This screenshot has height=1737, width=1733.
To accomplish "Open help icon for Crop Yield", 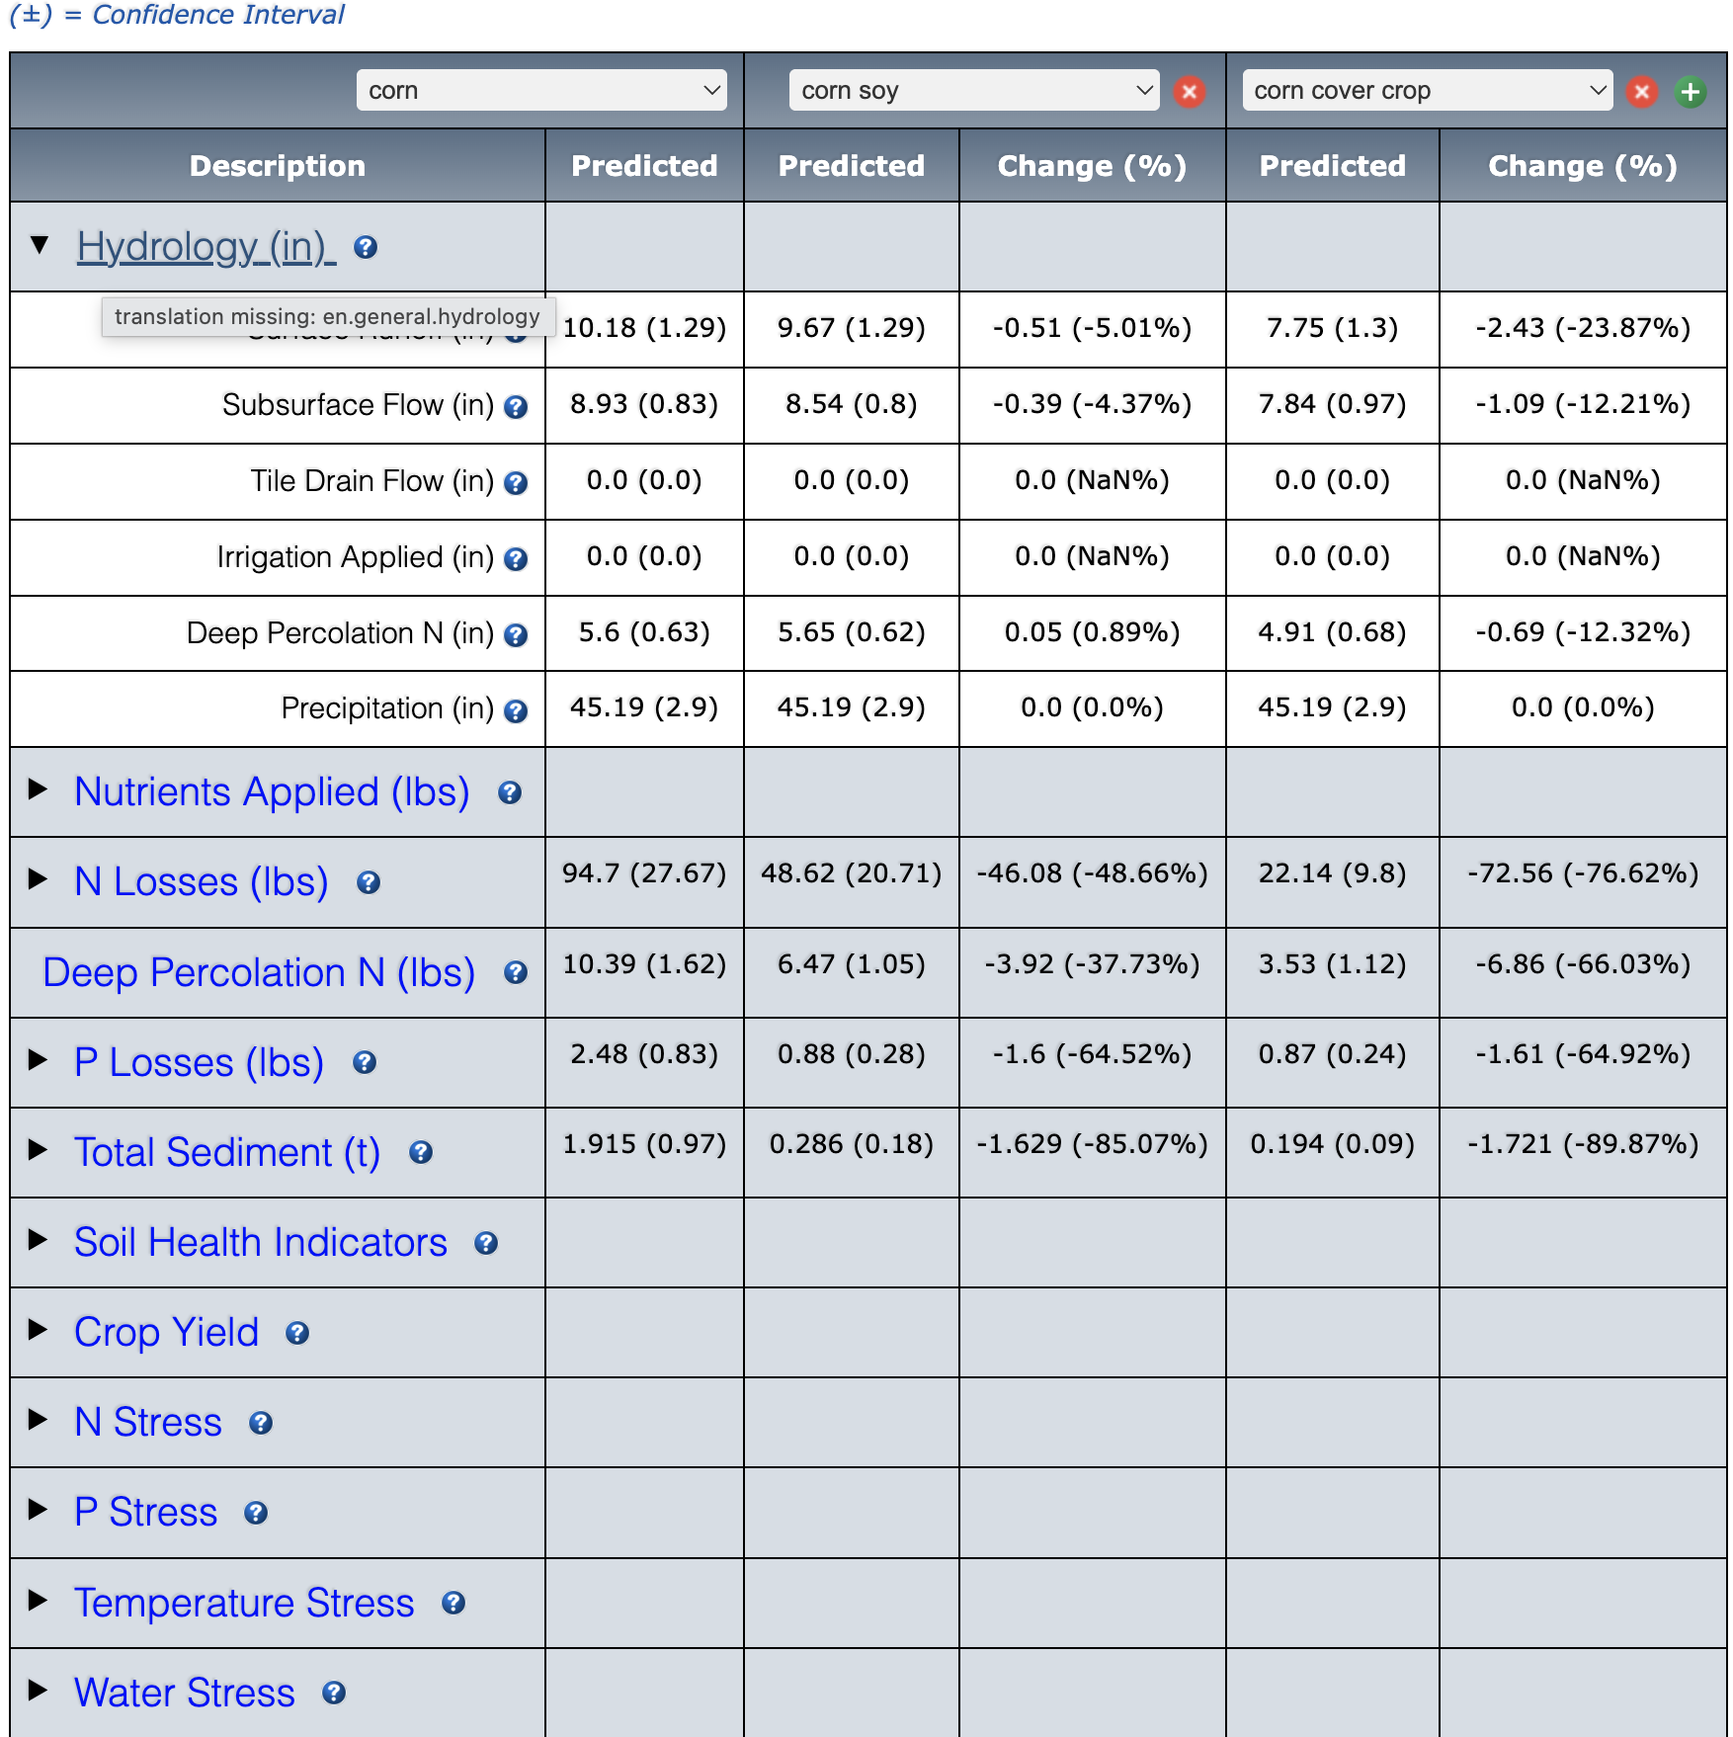I will point(297,1333).
